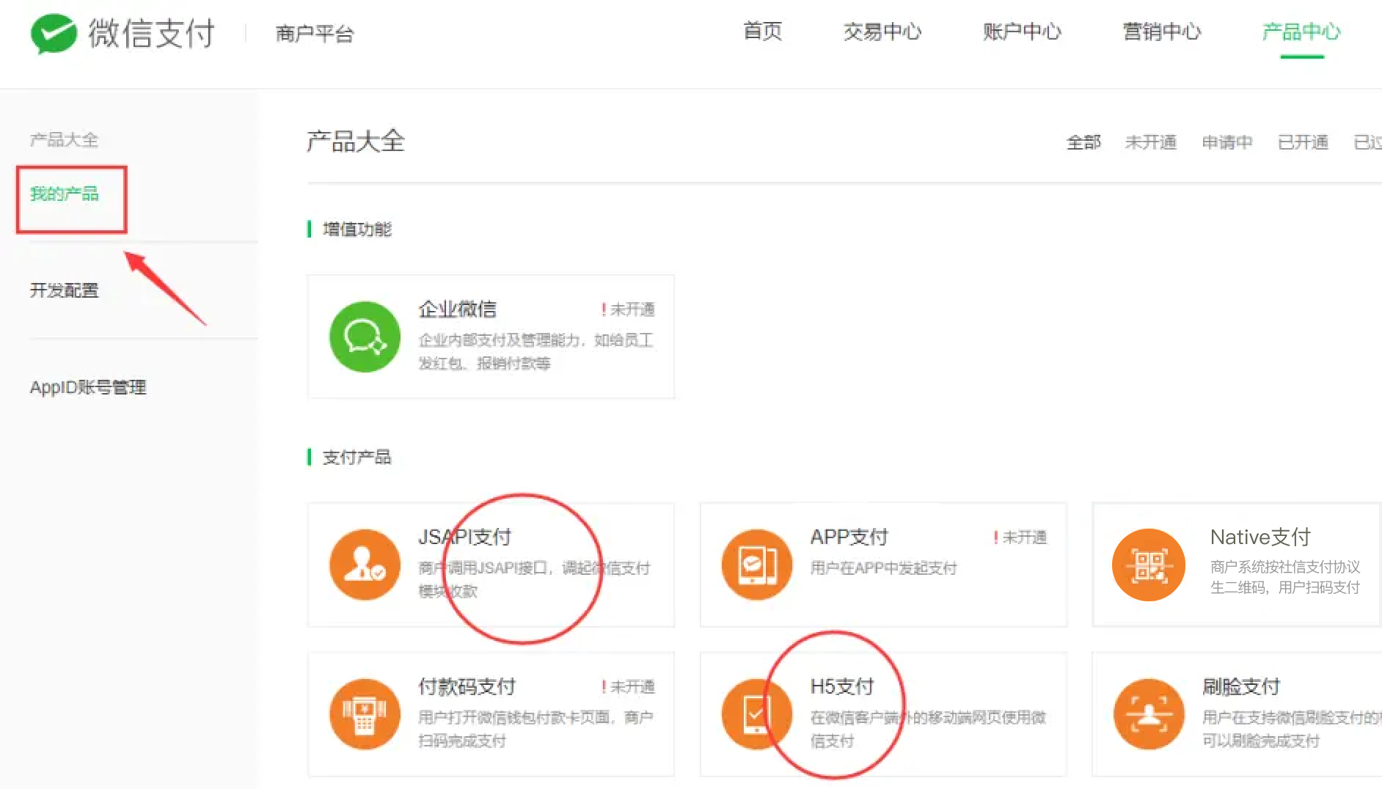Image resolution: width=1382 pixels, height=789 pixels.
Task: Open the APP支付 product title
Action: click(x=849, y=537)
